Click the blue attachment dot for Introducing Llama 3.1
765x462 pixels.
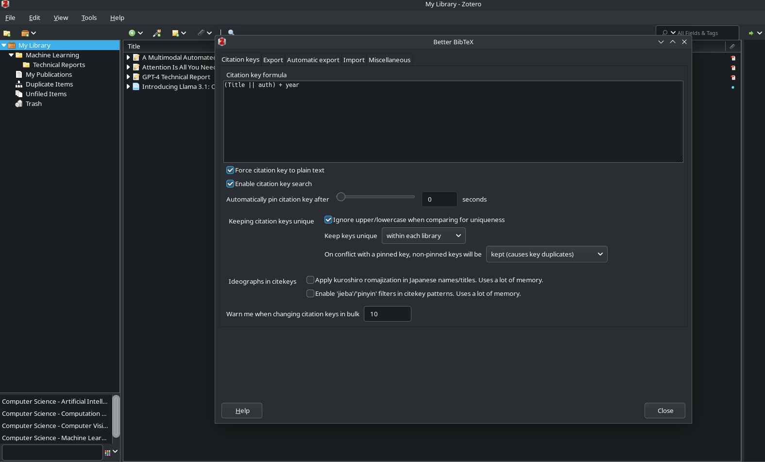click(732, 87)
